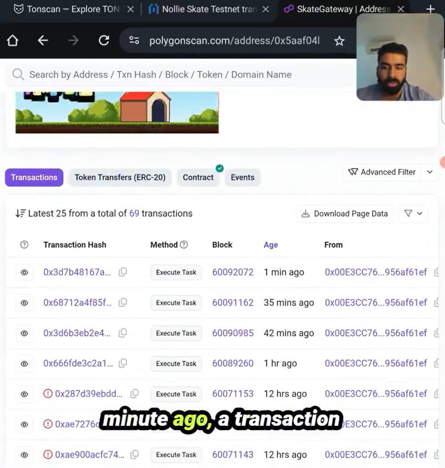445x468 pixels.
Task: Open the funnel filter dropdown beside Download
Action: tap(414, 213)
